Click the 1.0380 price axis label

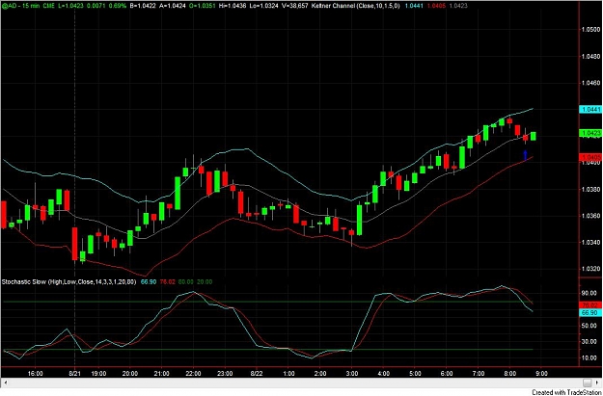pyautogui.click(x=590, y=190)
